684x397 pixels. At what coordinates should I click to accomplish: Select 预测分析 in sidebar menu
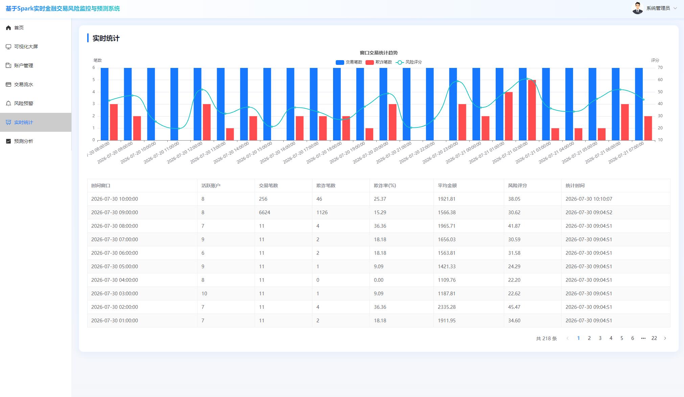click(36, 141)
